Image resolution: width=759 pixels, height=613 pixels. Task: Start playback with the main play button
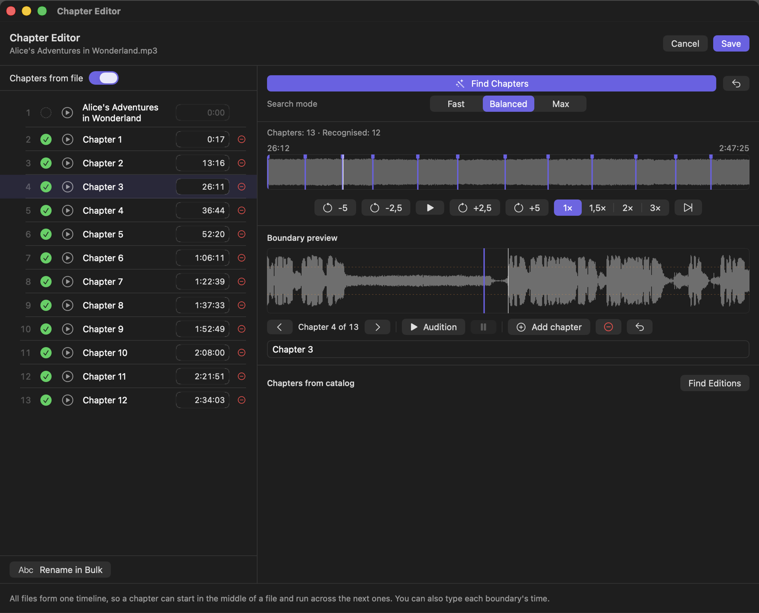430,208
